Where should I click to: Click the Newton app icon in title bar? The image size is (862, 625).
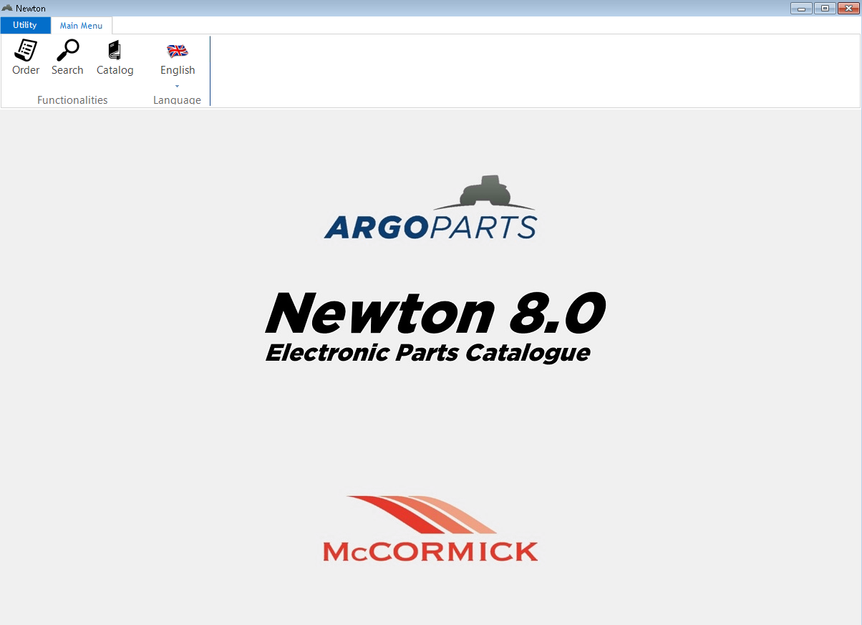pyautogui.click(x=7, y=8)
